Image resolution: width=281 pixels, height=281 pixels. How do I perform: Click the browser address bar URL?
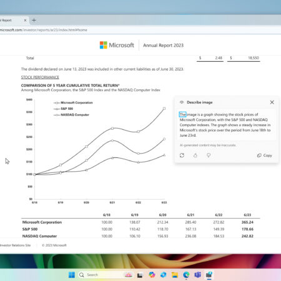coord(44,30)
